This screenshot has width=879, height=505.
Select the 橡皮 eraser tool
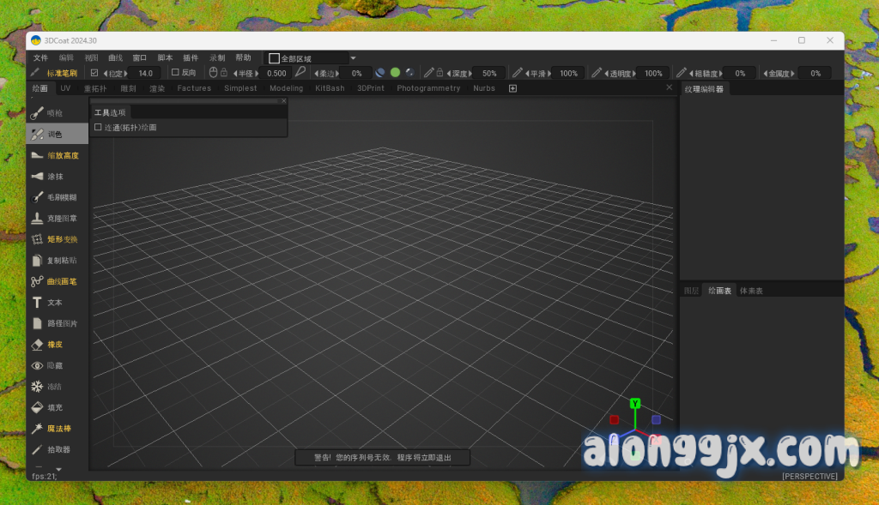point(55,345)
